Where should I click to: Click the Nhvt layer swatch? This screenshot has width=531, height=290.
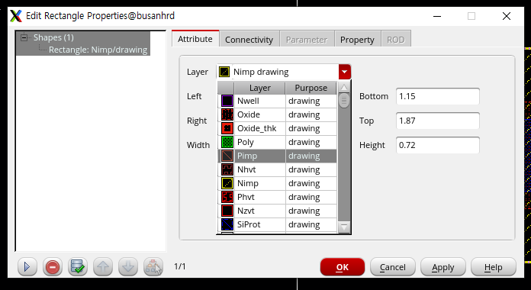coord(227,169)
